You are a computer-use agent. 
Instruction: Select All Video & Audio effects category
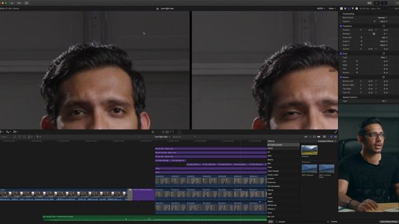pyautogui.click(x=283, y=145)
